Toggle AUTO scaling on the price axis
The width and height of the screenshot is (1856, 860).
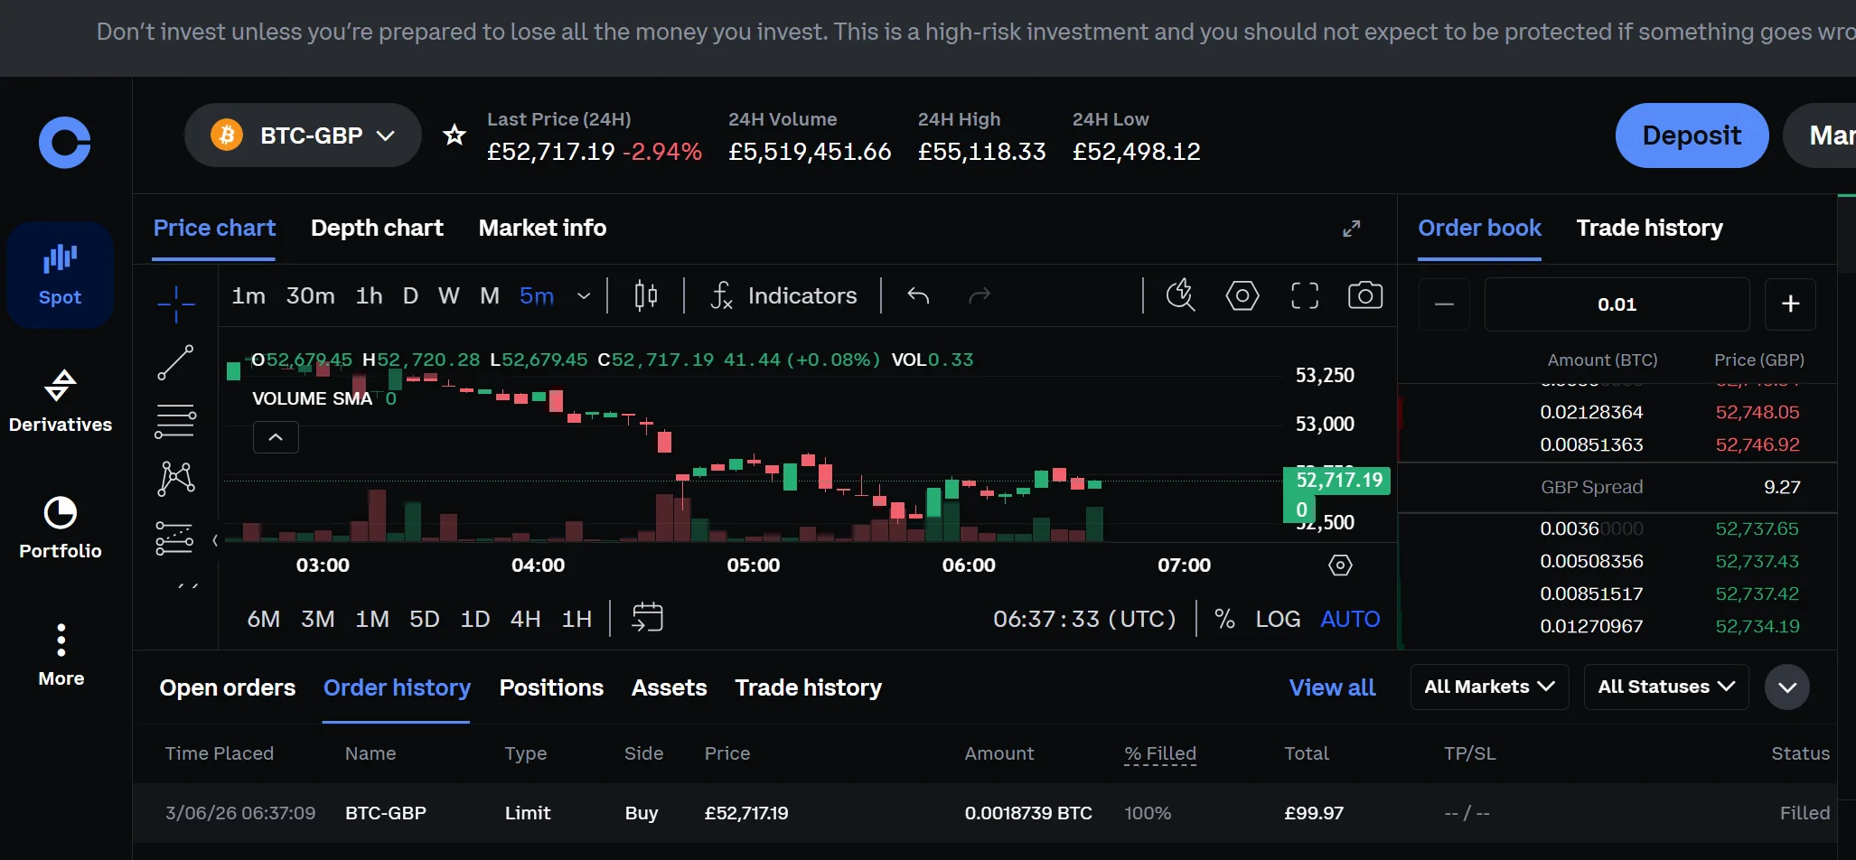pyautogui.click(x=1349, y=619)
